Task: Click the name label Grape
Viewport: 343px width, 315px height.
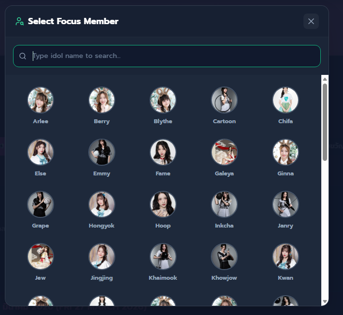Action: click(x=41, y=226)
